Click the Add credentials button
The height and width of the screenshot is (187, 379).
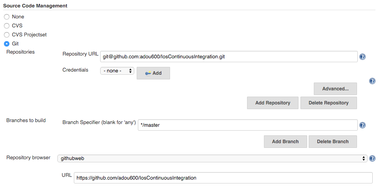point(153,73)
